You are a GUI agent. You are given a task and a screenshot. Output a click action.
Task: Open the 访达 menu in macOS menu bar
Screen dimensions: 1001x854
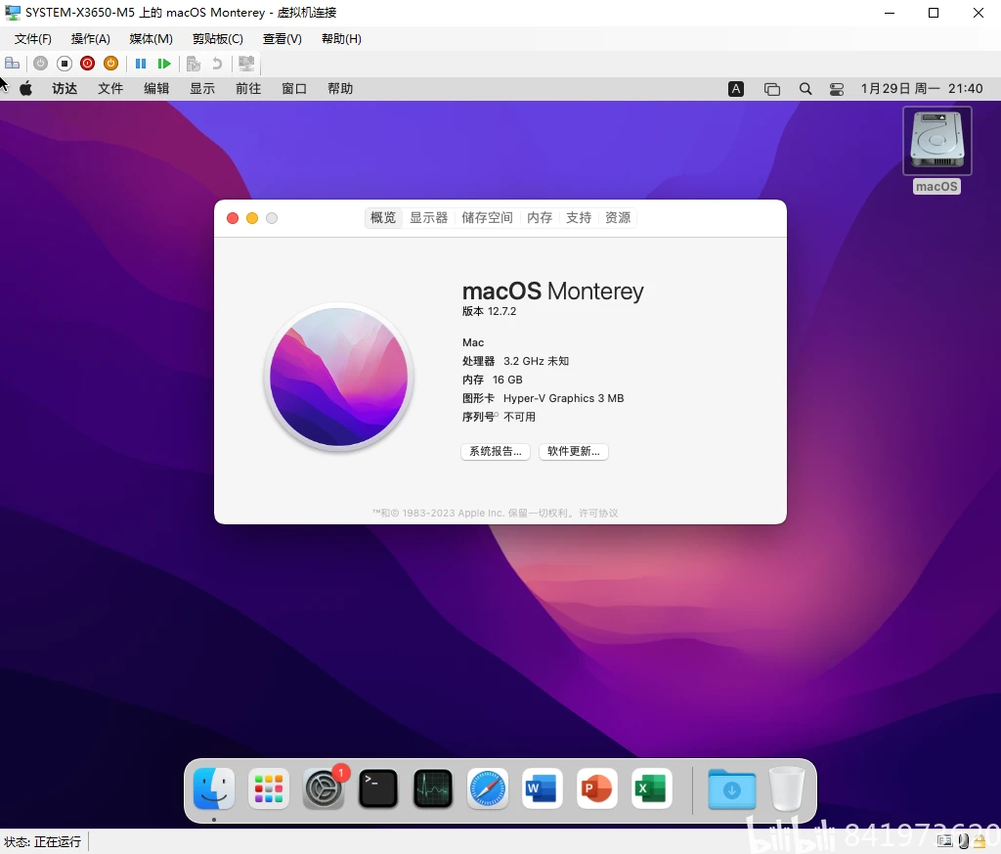point(65,89)
